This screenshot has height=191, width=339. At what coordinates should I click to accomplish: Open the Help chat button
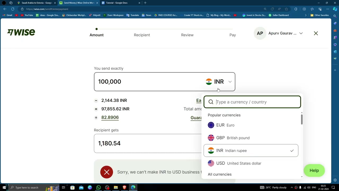point(314,171)
